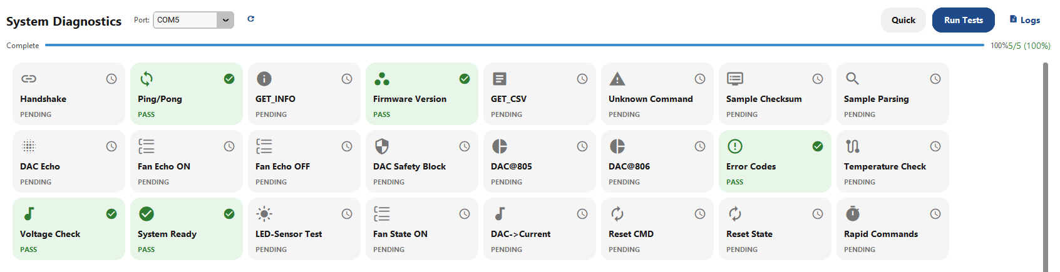Screen dimensions: 1060x272
Task: Click the PASS status under Firmware Version
Action: point(382,114)
